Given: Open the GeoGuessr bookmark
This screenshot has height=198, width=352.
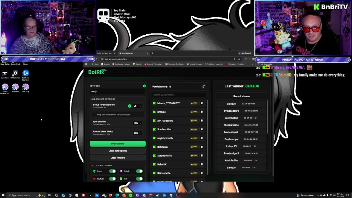Looking at the screenshot, I should [x=121, y=64].
